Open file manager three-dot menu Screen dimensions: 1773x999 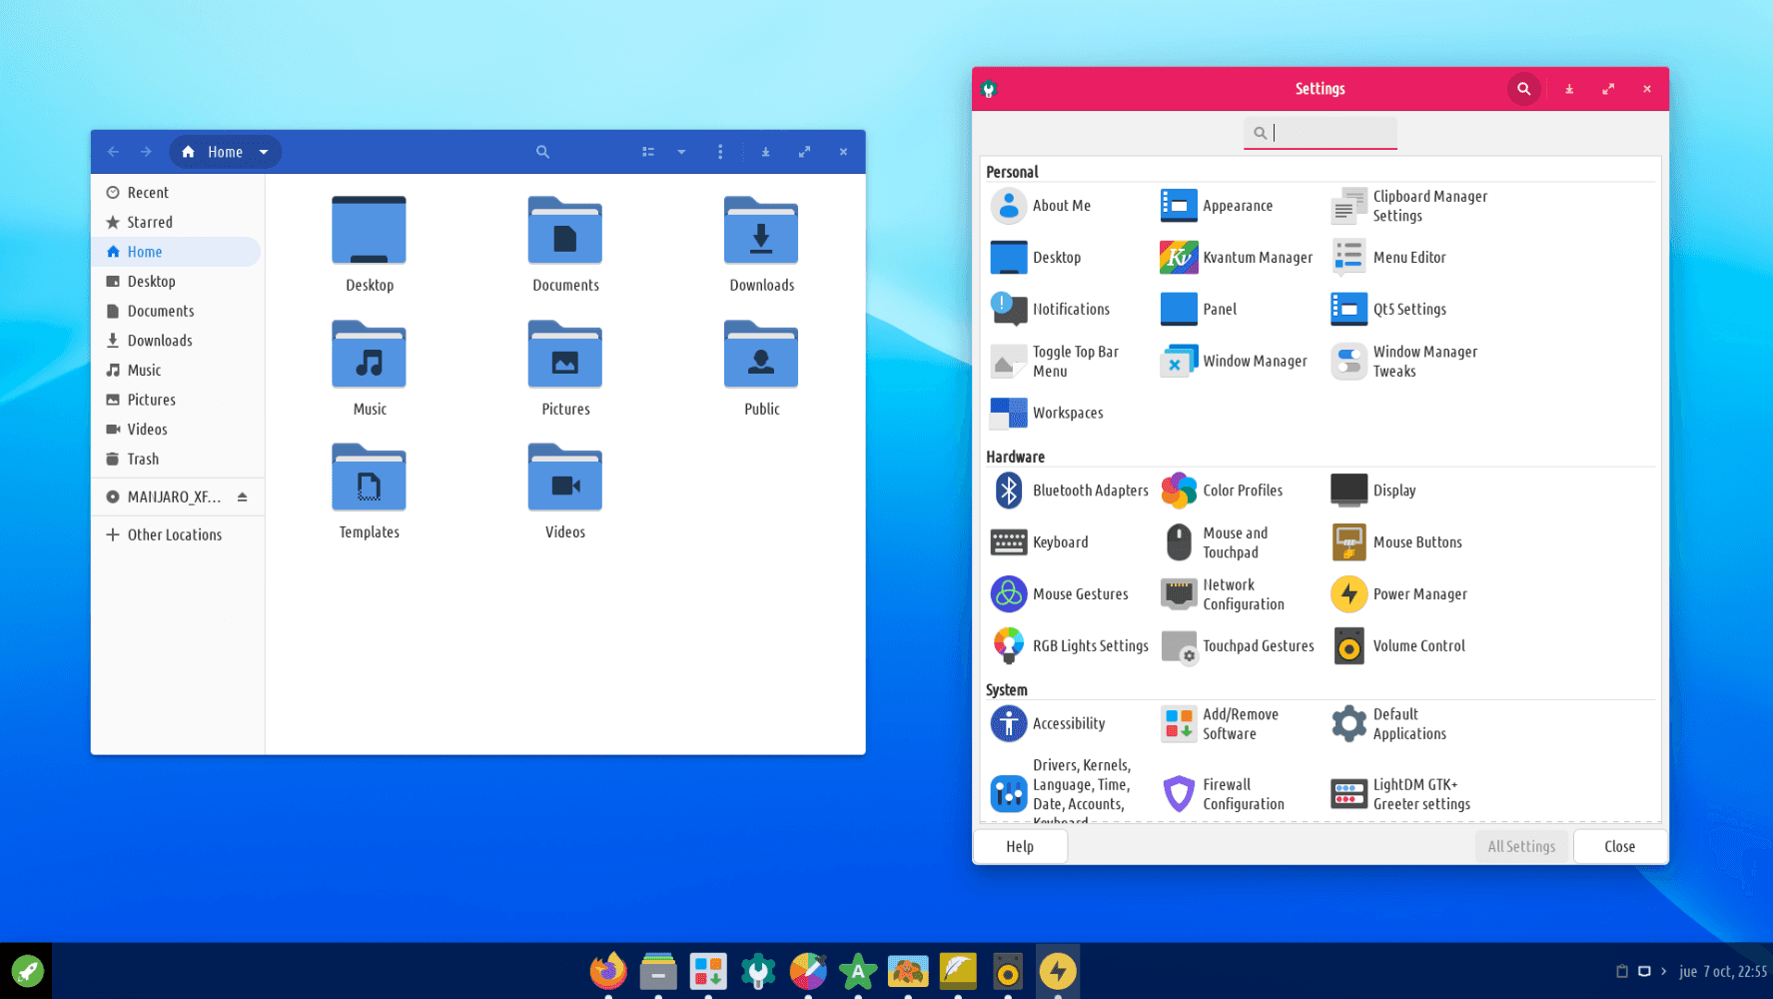720,152
